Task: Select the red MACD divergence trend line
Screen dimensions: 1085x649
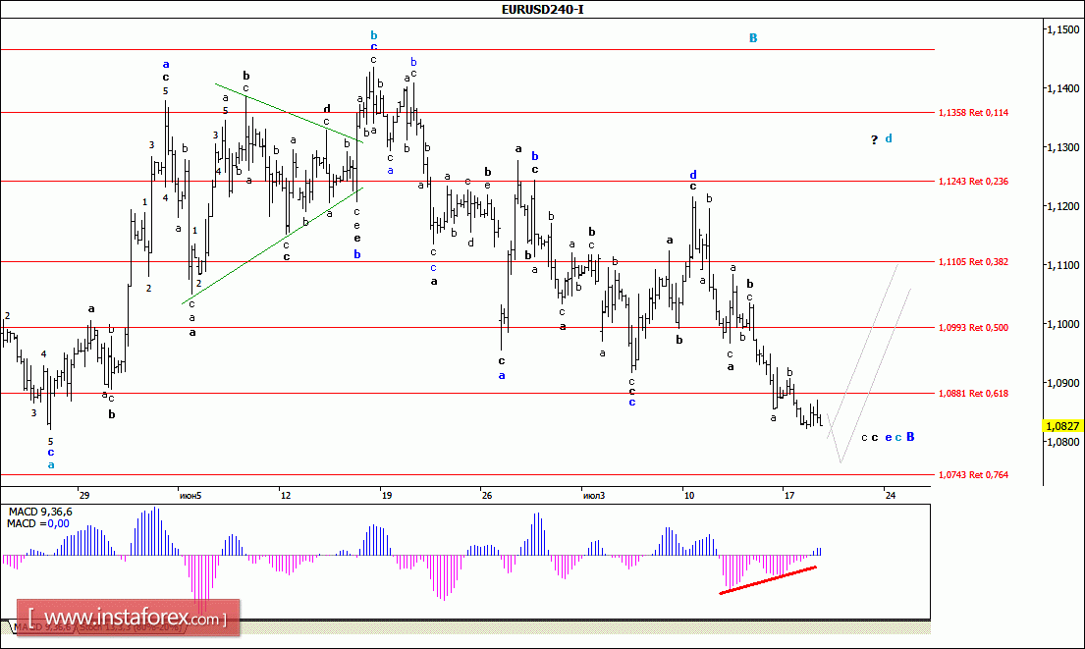Action: (x=768, y=580)
